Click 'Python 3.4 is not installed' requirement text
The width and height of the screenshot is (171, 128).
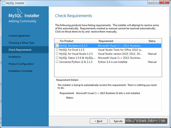(x=113, y=62)
